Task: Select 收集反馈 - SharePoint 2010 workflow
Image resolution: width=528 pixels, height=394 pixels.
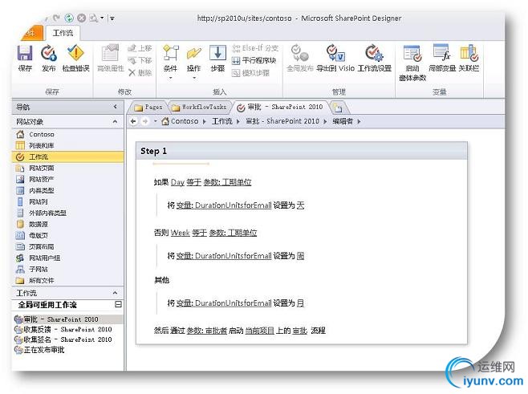Action: (68, 329)
